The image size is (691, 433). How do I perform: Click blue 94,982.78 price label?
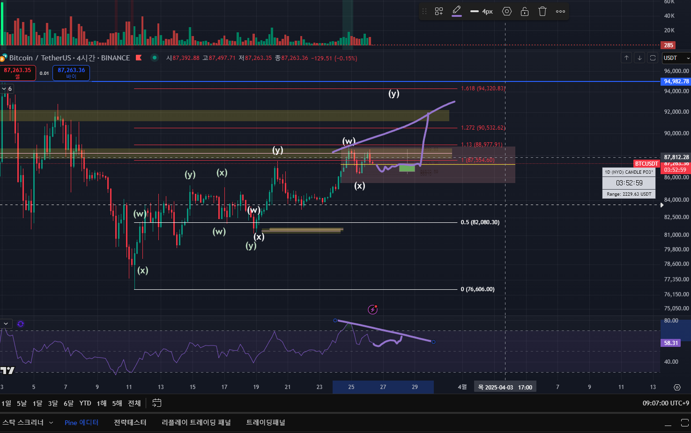[676, 81]
